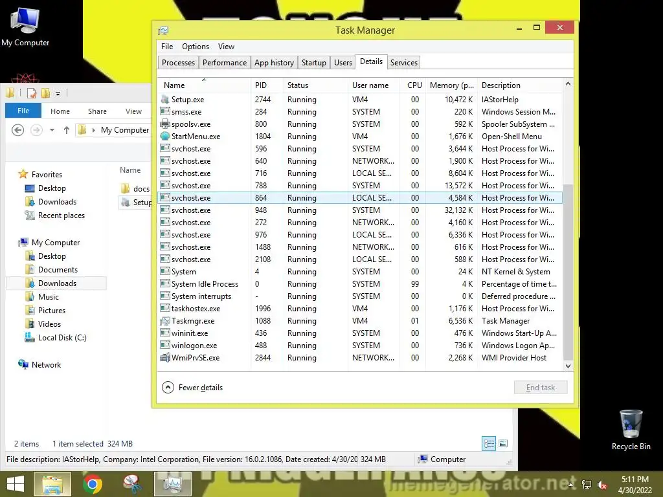
Task: Select Downloads under Favorites
Action: 52,202
